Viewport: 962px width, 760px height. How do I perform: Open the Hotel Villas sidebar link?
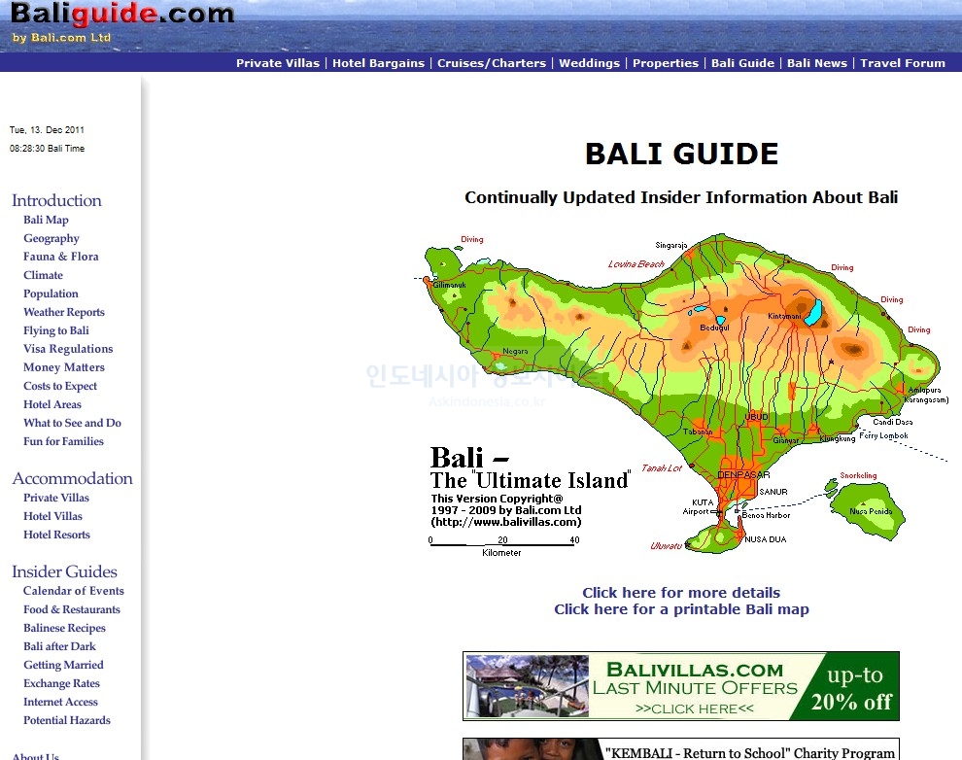(x=52, y=516)
